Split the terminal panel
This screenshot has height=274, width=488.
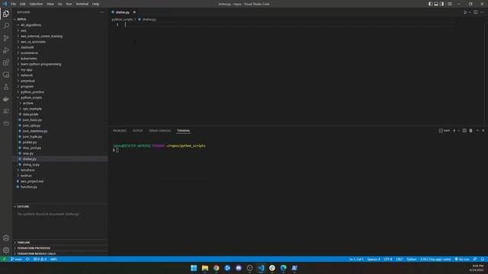(x=464, y=131)
